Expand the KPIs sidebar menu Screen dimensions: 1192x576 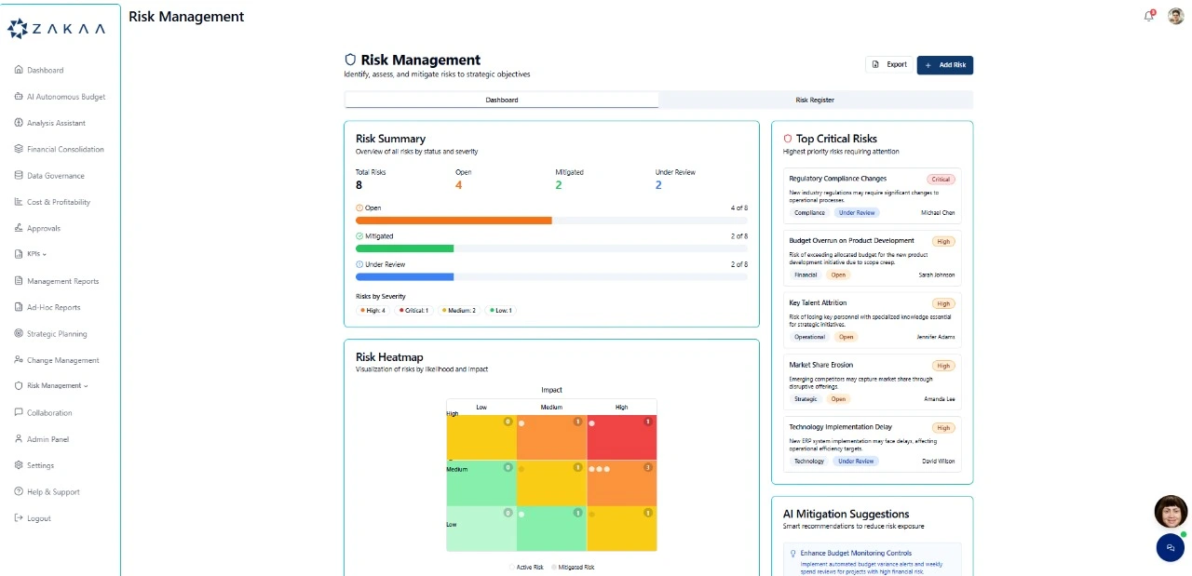click(x=37, y=254)
